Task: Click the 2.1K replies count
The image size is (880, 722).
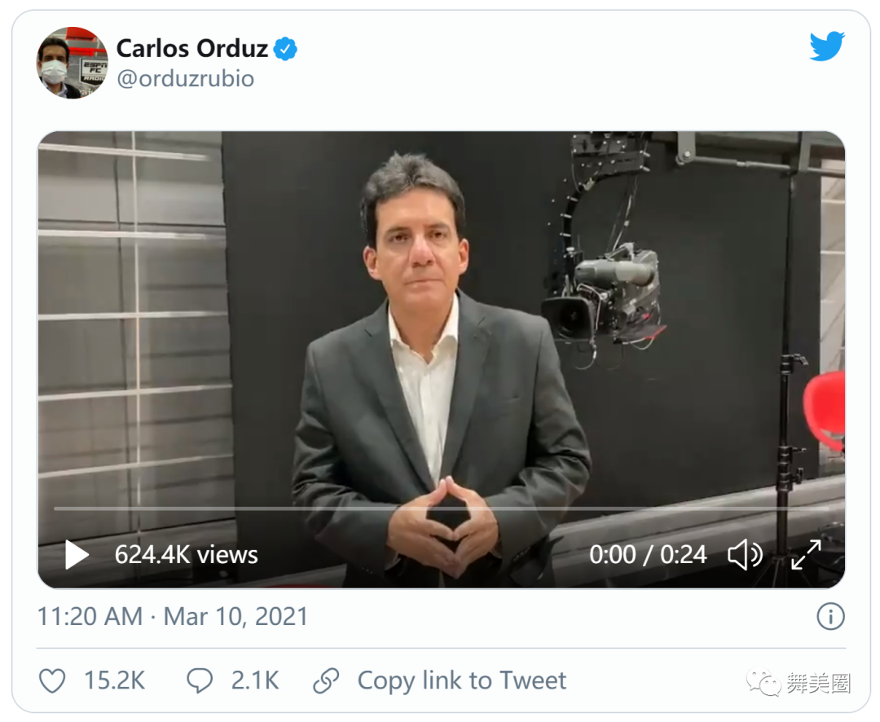Action: click(x=255, y=680)
